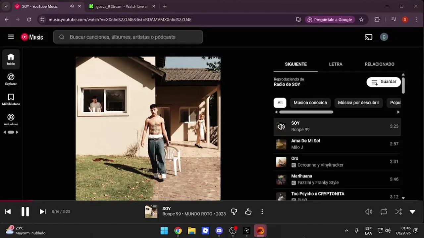Image resolution: width=424 pixels, height=238 pixels.
Task: Switch to the LETRA tab
Action: [336, 64]
